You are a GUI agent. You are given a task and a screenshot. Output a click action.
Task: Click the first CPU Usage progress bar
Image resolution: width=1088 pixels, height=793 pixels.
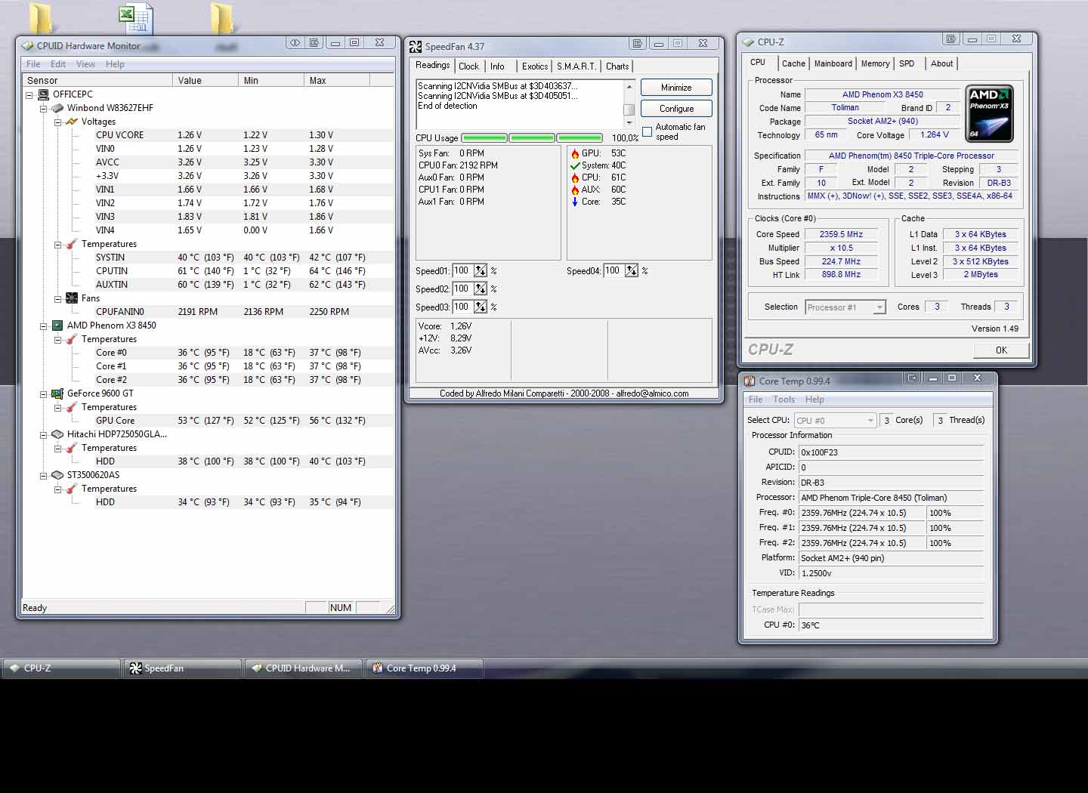click(484, 138)
